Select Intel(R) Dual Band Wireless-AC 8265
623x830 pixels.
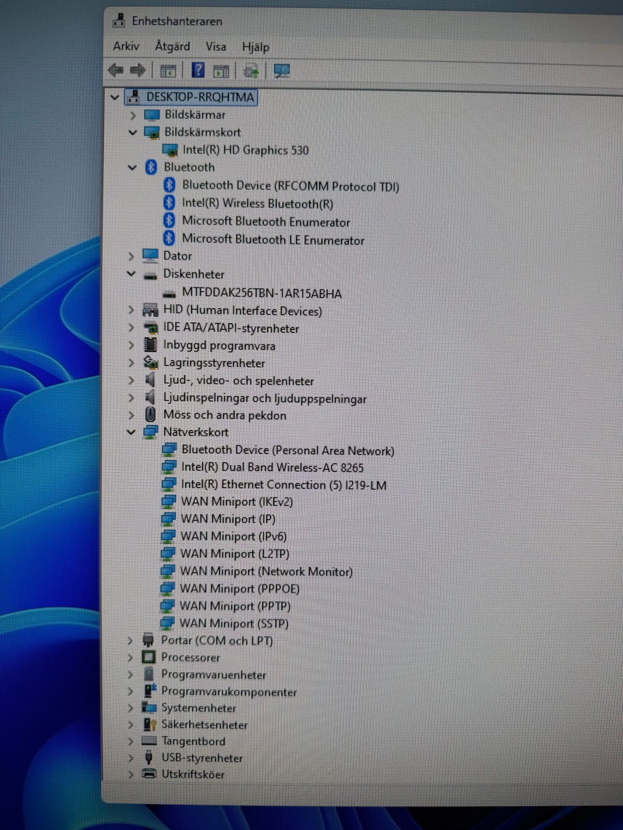coord(273,467)
